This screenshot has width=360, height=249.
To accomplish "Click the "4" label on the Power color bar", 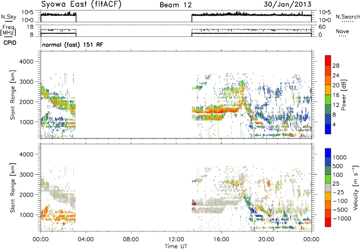I will click(334, 124).
